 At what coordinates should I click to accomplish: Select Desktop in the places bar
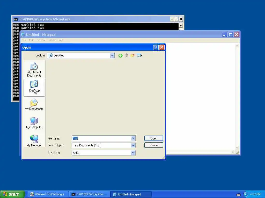pyautogui.click(x=34, y=88)
